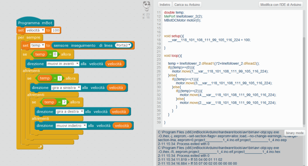Viewport: 308px width, 166px height.
Task: Edit the 2 value in temp comparison
Action: click(64, 102)
